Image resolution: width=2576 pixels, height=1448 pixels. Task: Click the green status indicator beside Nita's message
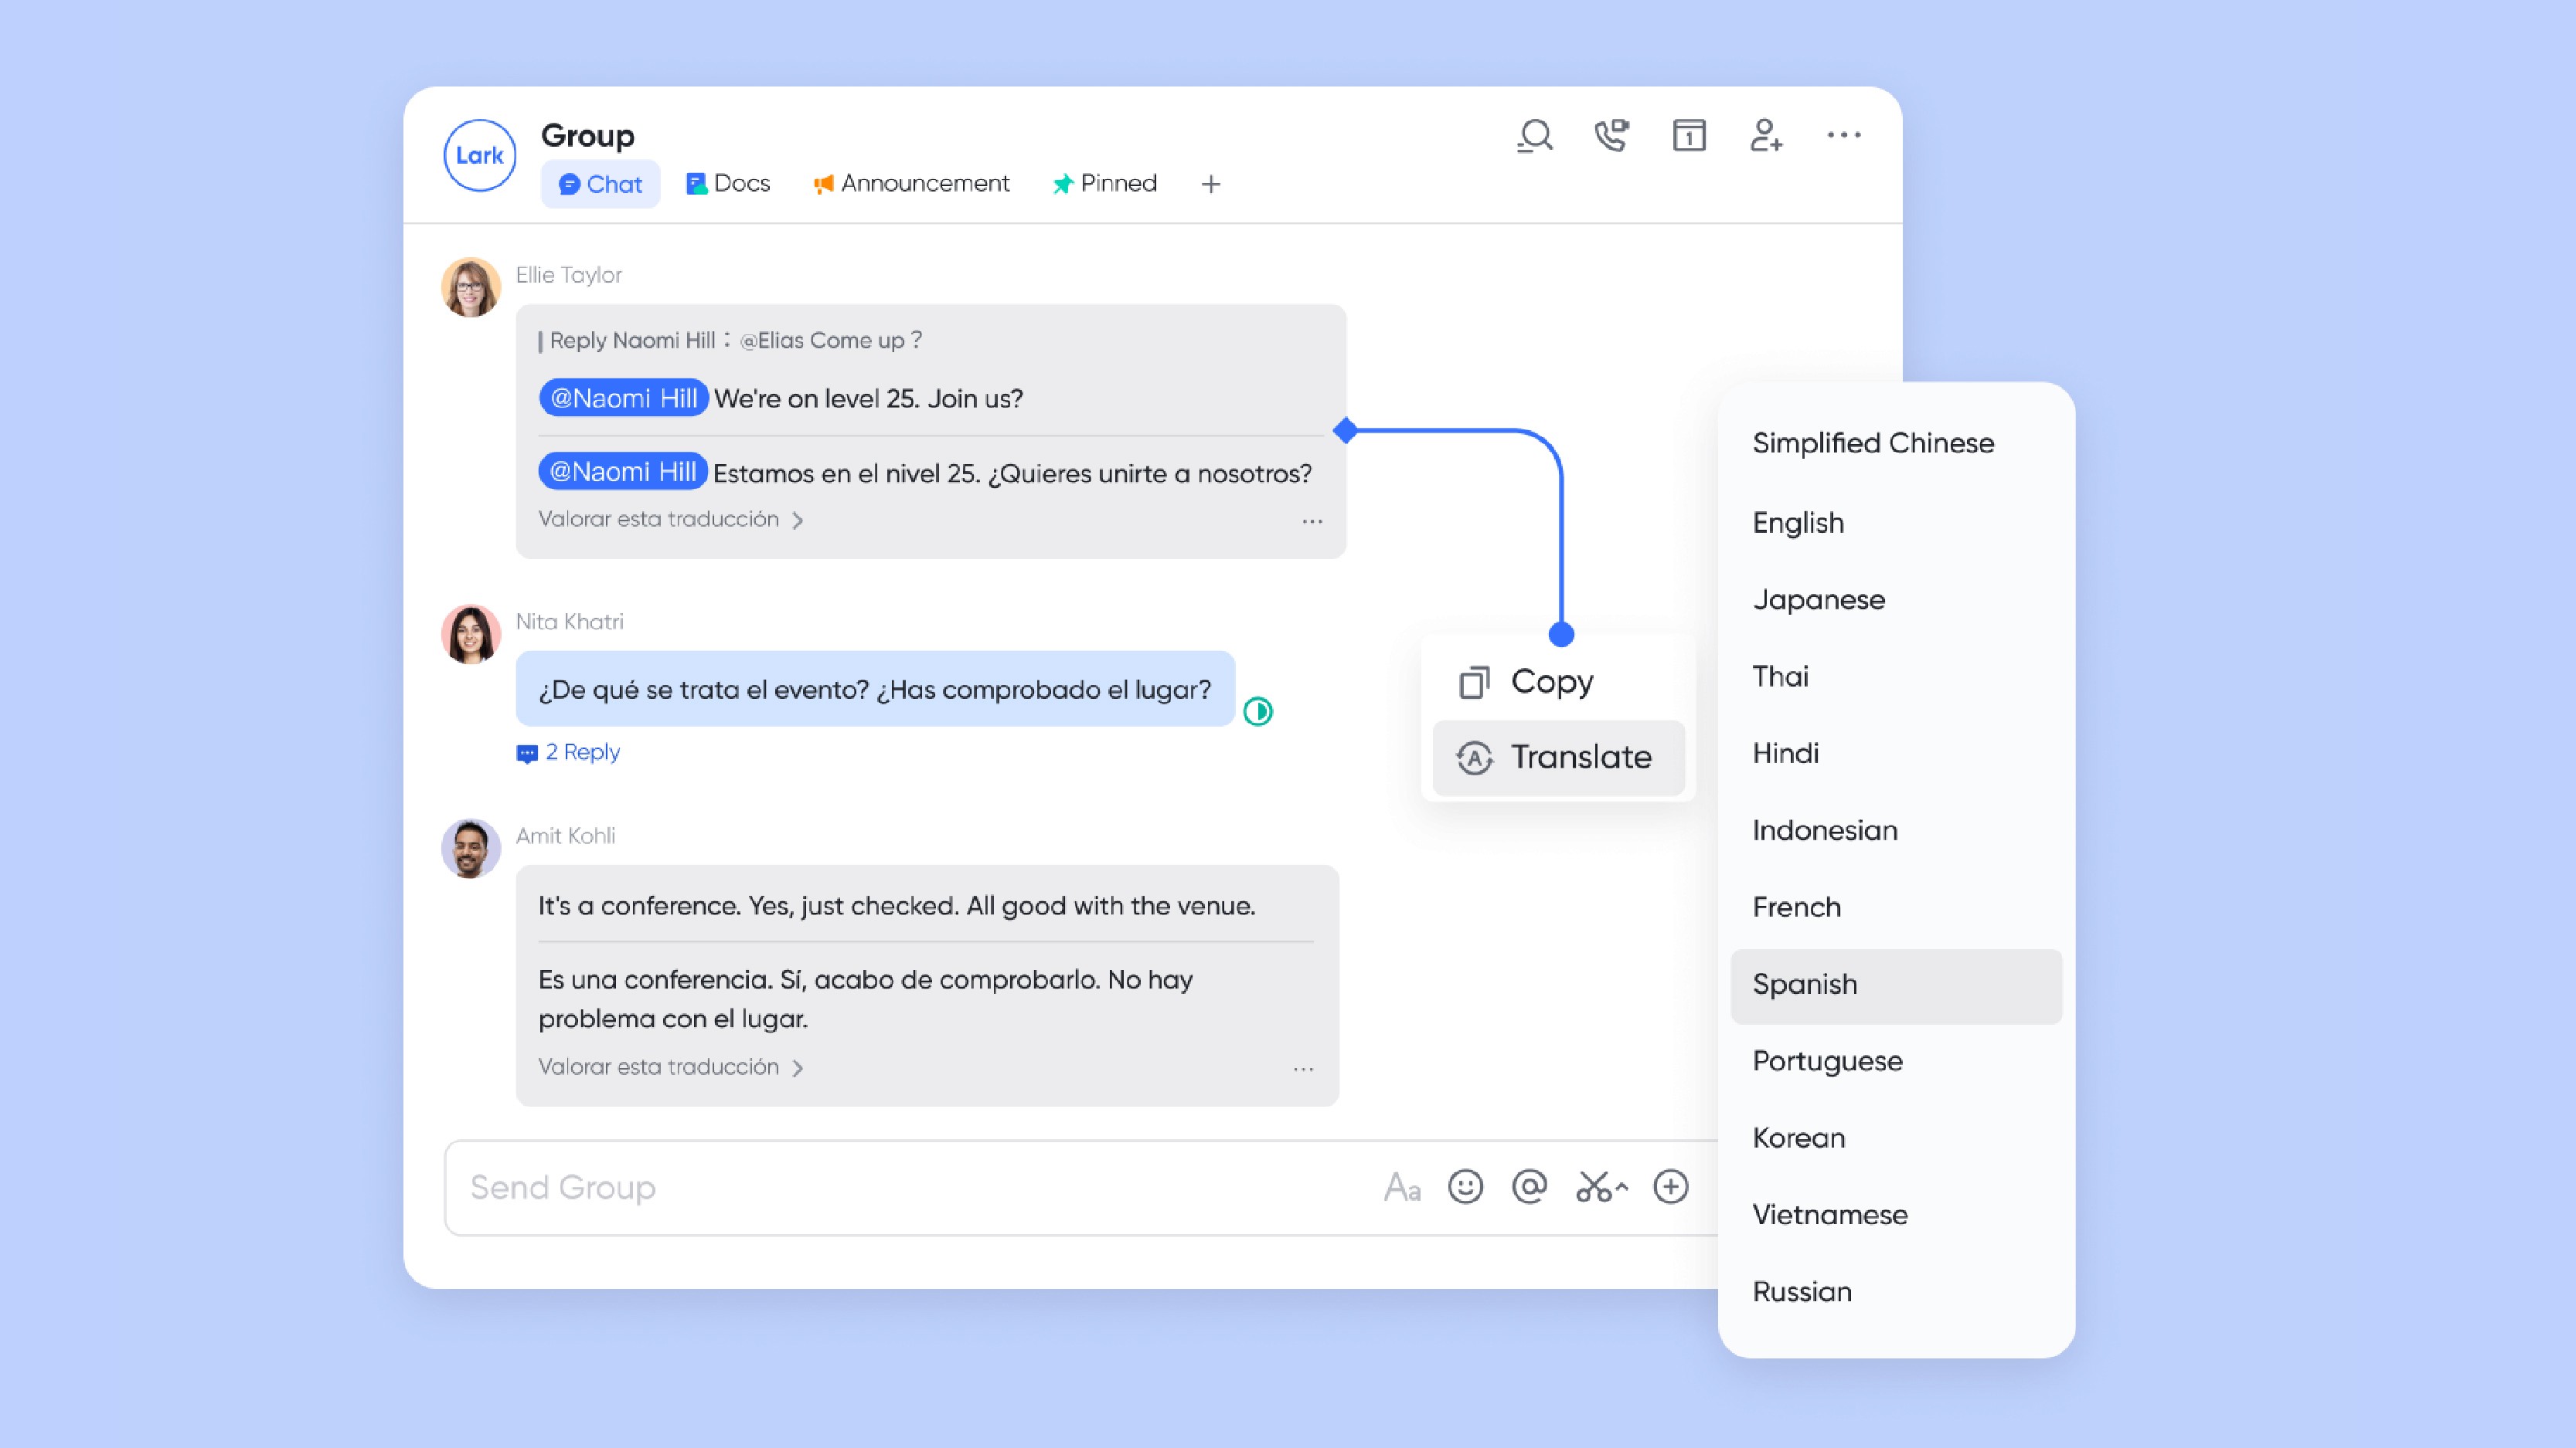[x=1258, y=711]
